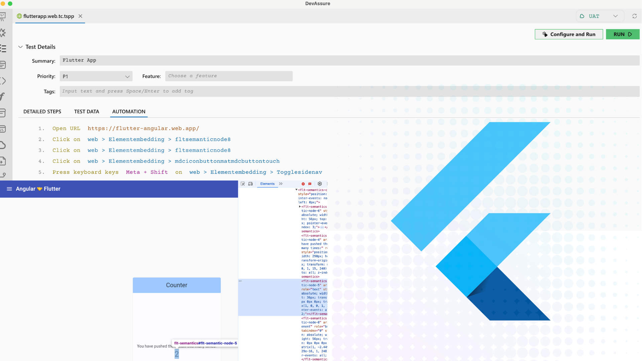Open Configure and Run settings
This screenshot has width=642, height=361.
point(569,34)
